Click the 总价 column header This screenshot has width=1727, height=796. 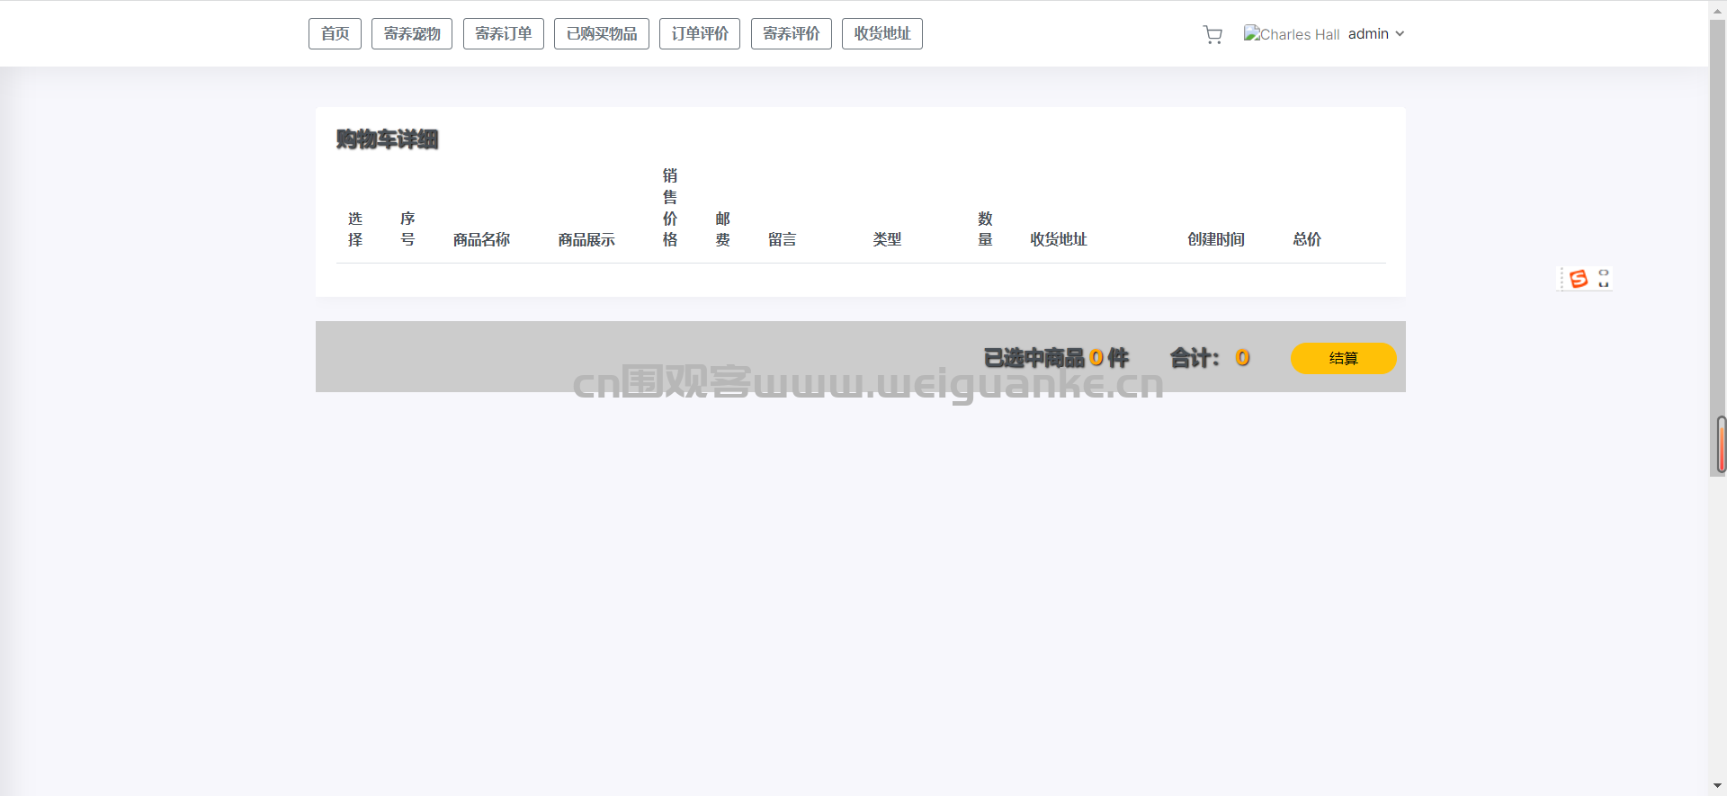[1307, 239]
